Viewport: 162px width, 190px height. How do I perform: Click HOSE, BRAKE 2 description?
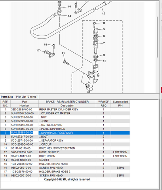click(49, 152)
